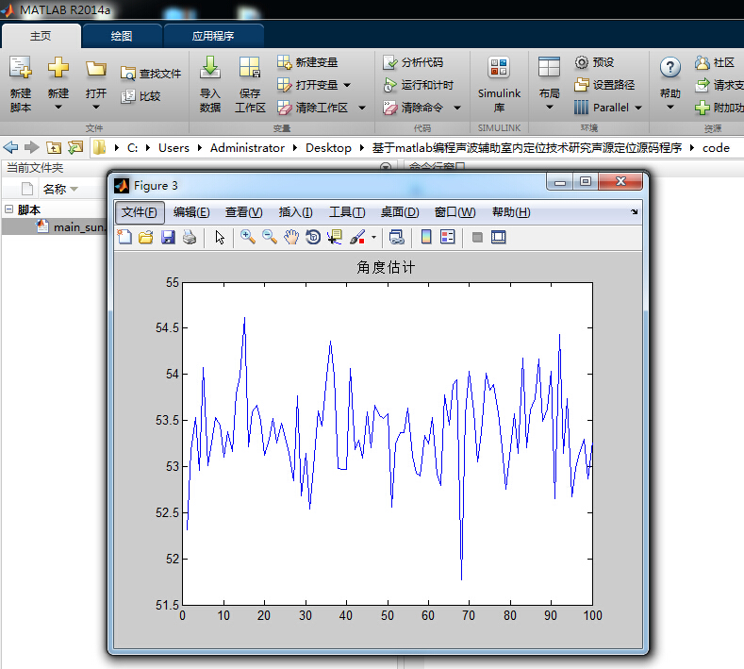Create a new script with 新建脚本
Image resolution: width=744 pixels, height=669 pixels.
pos(21,83)
